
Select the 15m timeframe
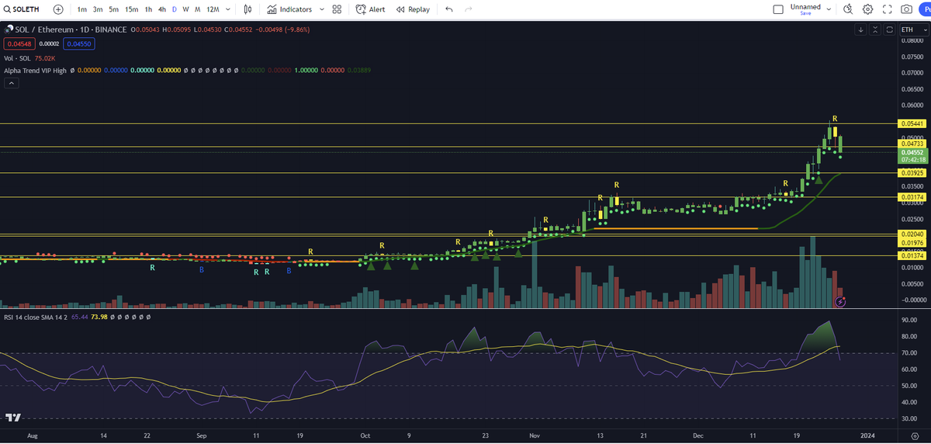point(132,9)
